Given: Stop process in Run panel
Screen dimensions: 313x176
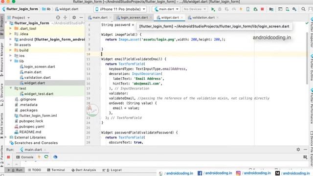Looking at the screenshot, I should coord(8,157).
